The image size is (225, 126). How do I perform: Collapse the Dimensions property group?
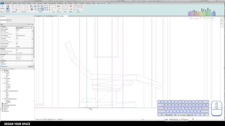coord(32,55)
